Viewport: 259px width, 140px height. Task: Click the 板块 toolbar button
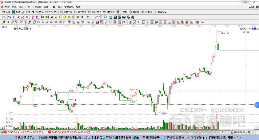pyautogui.click(x=16, y=12)
